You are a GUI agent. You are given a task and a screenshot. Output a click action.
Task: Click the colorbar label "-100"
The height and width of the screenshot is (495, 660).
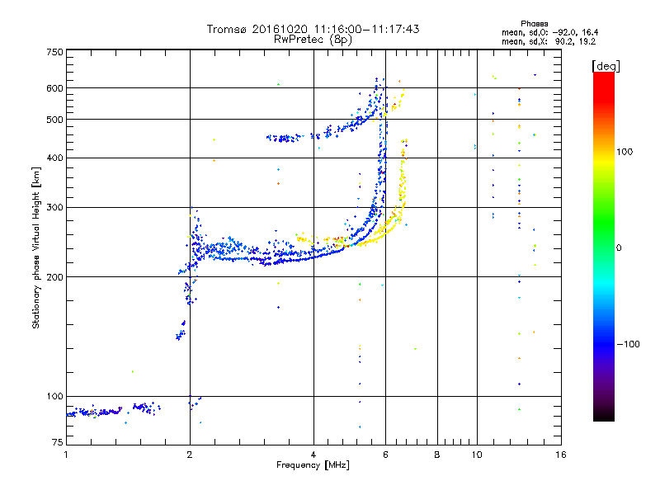point(629,344)
